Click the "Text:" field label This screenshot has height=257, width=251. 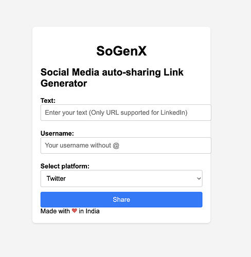click(x=48, y=101)
